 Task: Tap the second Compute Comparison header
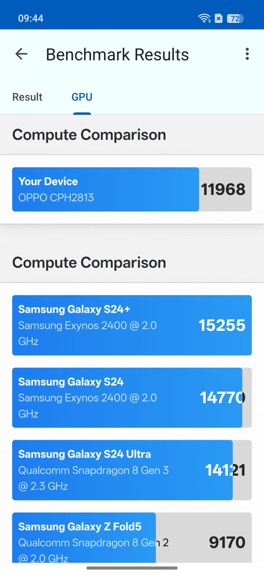(x=89, y=263)
